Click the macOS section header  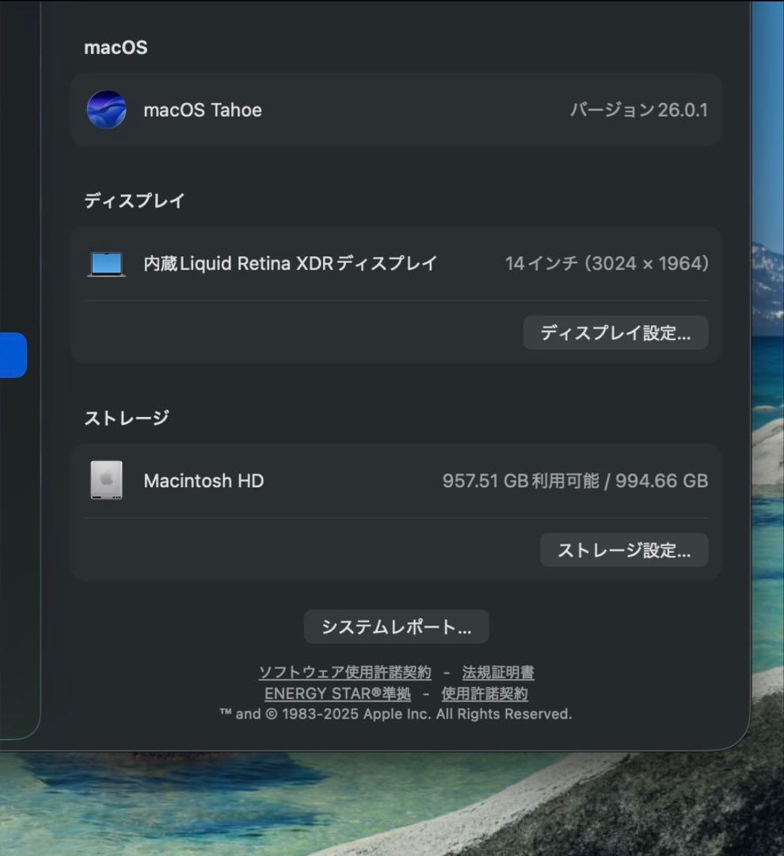coord(115,47)
